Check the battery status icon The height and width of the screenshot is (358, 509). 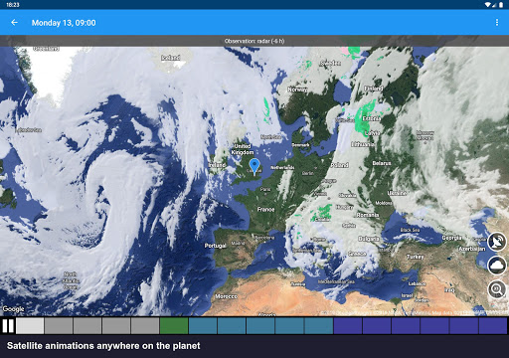501,5
